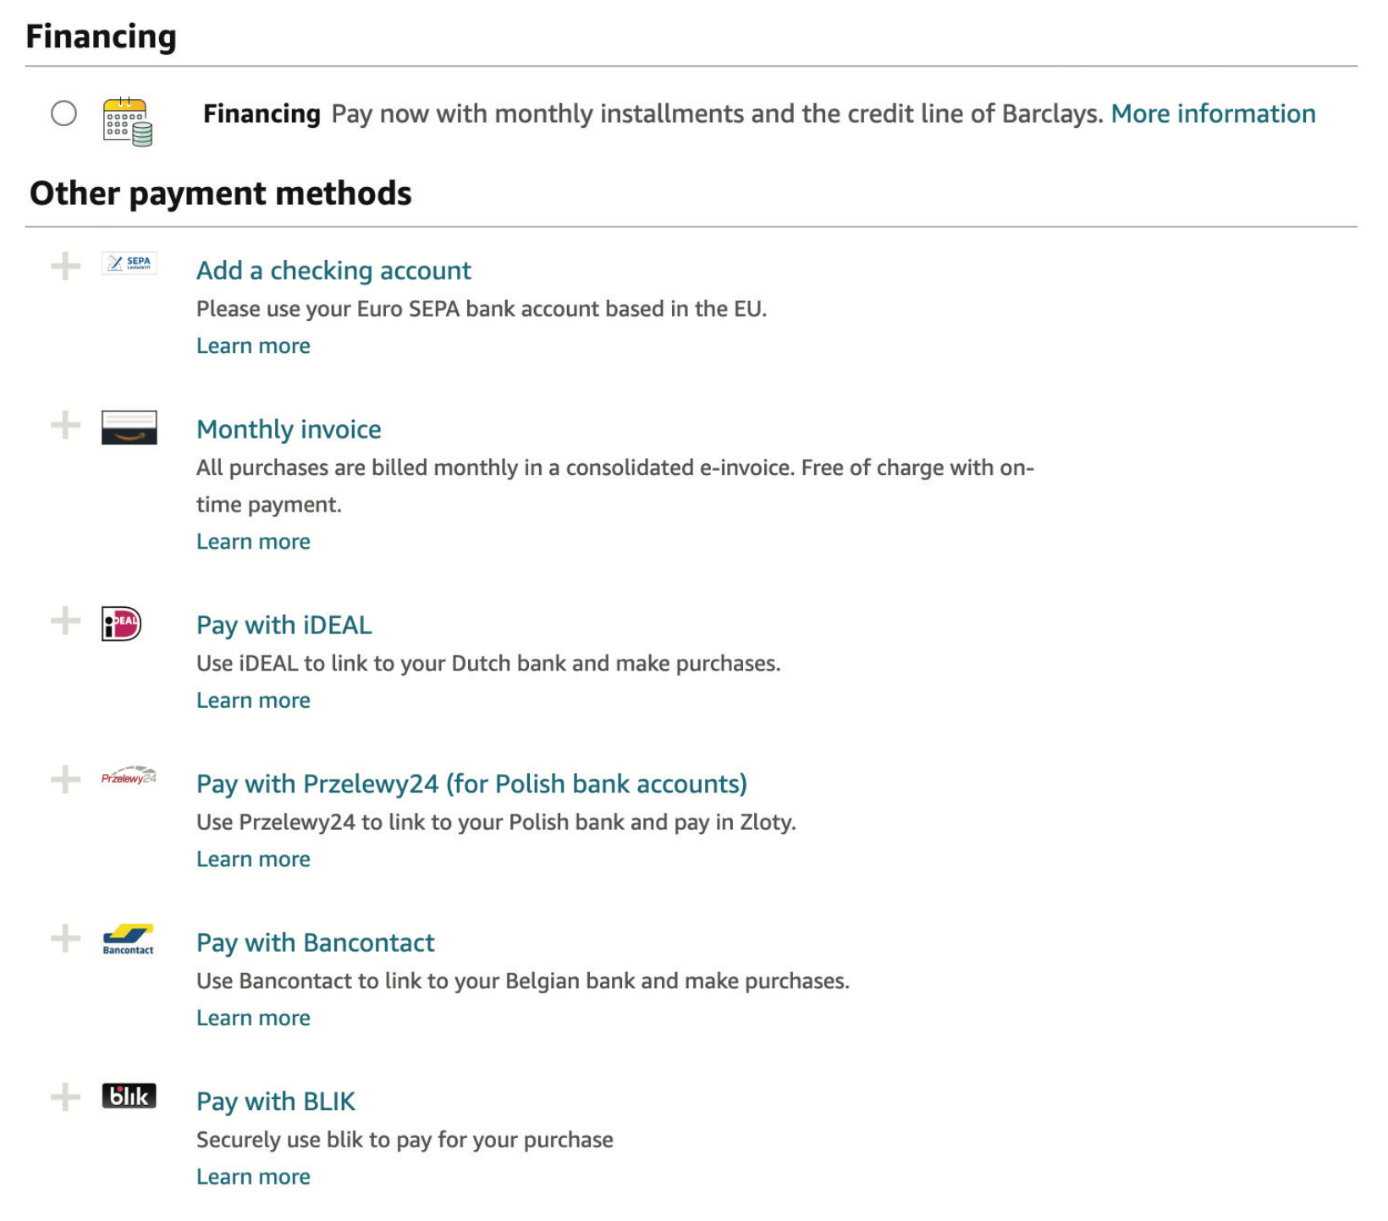The image size is (1388, 1221).
Task: Open More information about Barclays financing
Action: [x=1213, y=113]
